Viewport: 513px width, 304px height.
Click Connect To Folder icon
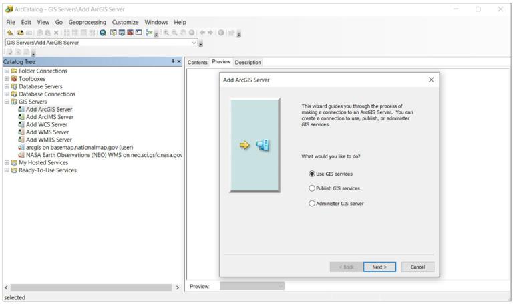point(20,33)
